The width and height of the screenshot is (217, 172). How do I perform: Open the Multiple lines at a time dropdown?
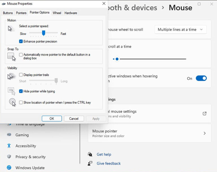tap(181, 29)
